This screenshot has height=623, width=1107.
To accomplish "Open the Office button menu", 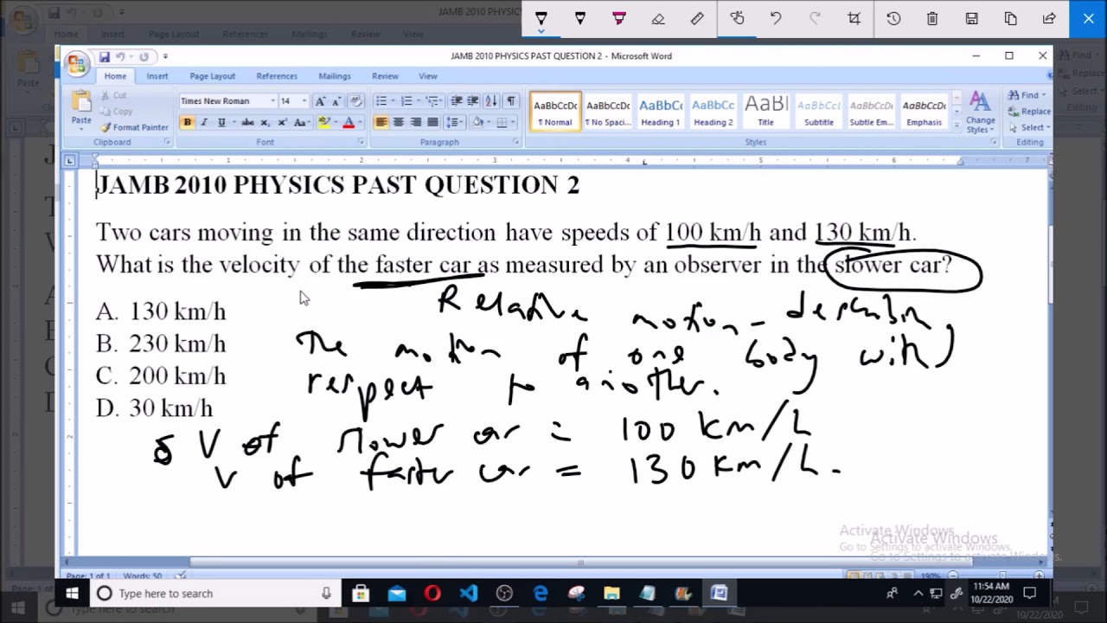I will pos(77,63).
